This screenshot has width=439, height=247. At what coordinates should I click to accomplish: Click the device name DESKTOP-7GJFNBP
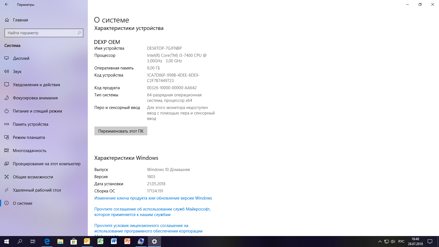(x=164, y=48)
